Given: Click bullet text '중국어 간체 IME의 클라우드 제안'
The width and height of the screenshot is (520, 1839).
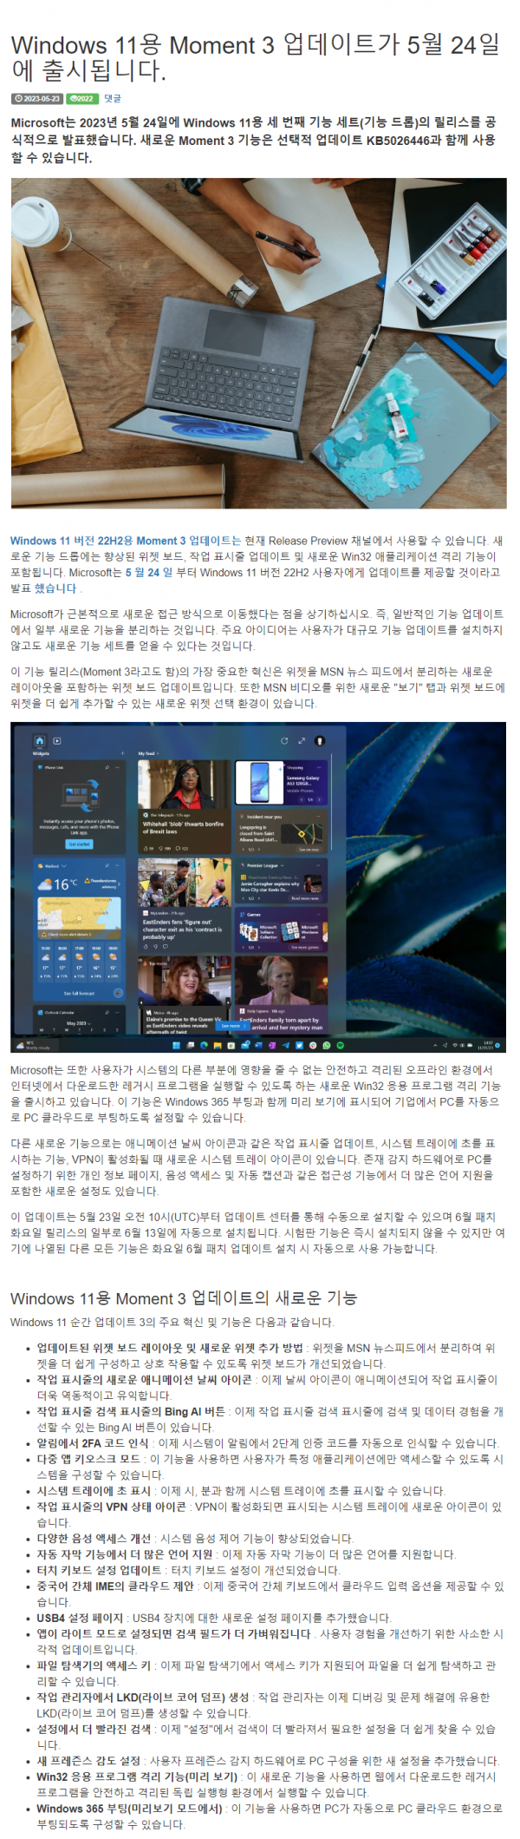Looking at the screenshot, I should pyautogui.click(x=115, y=1586).
